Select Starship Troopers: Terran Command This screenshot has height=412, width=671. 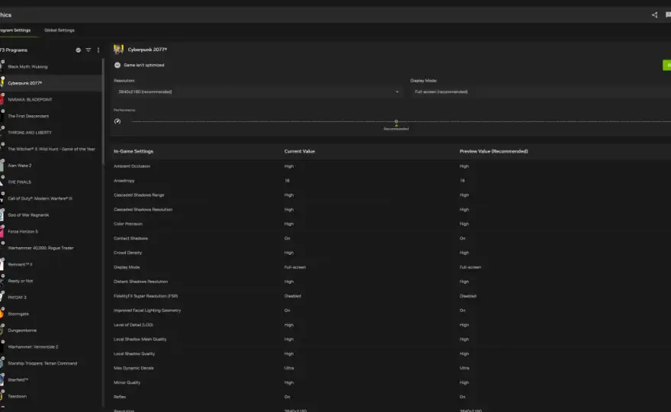click(51, 364)
